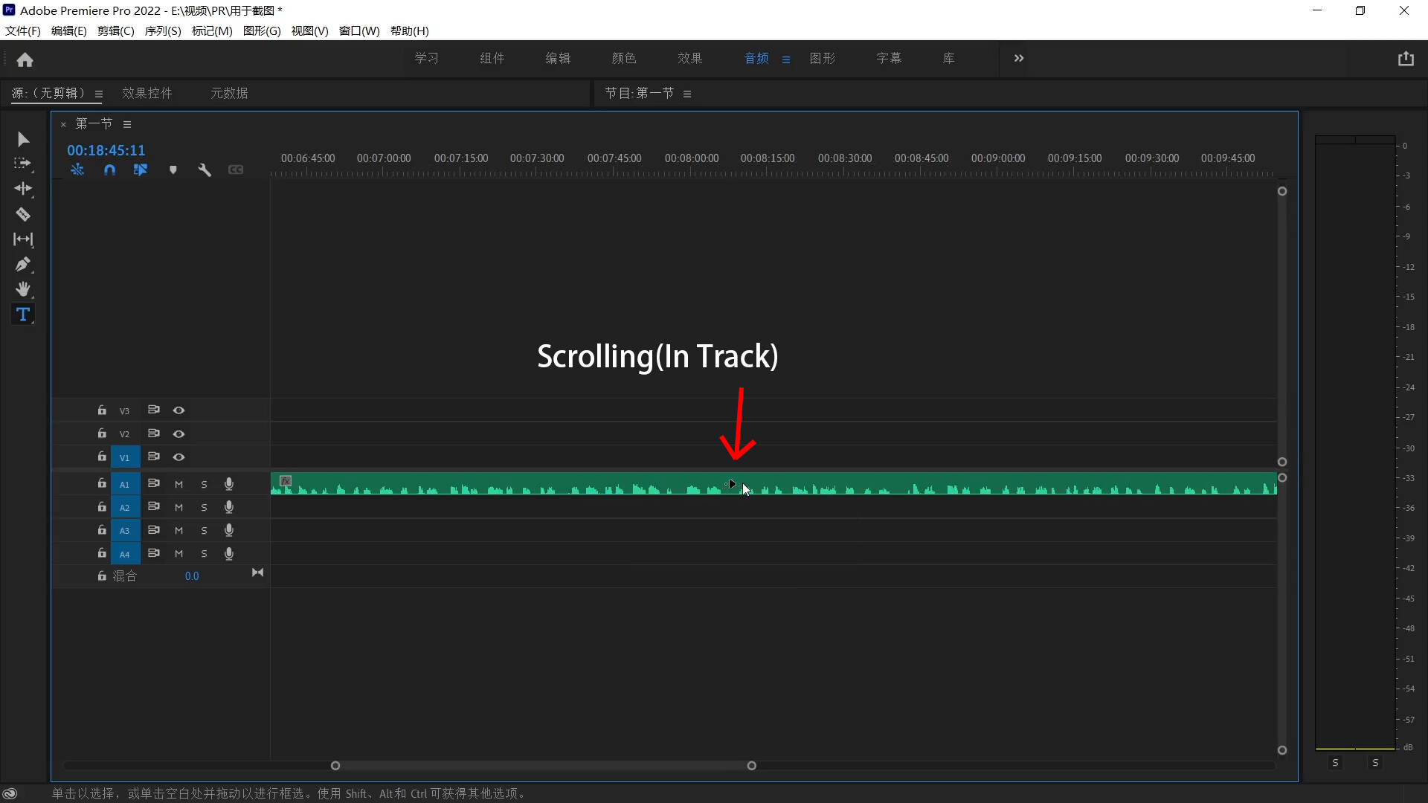Open Source panel hamburger menu

point(98,94)
